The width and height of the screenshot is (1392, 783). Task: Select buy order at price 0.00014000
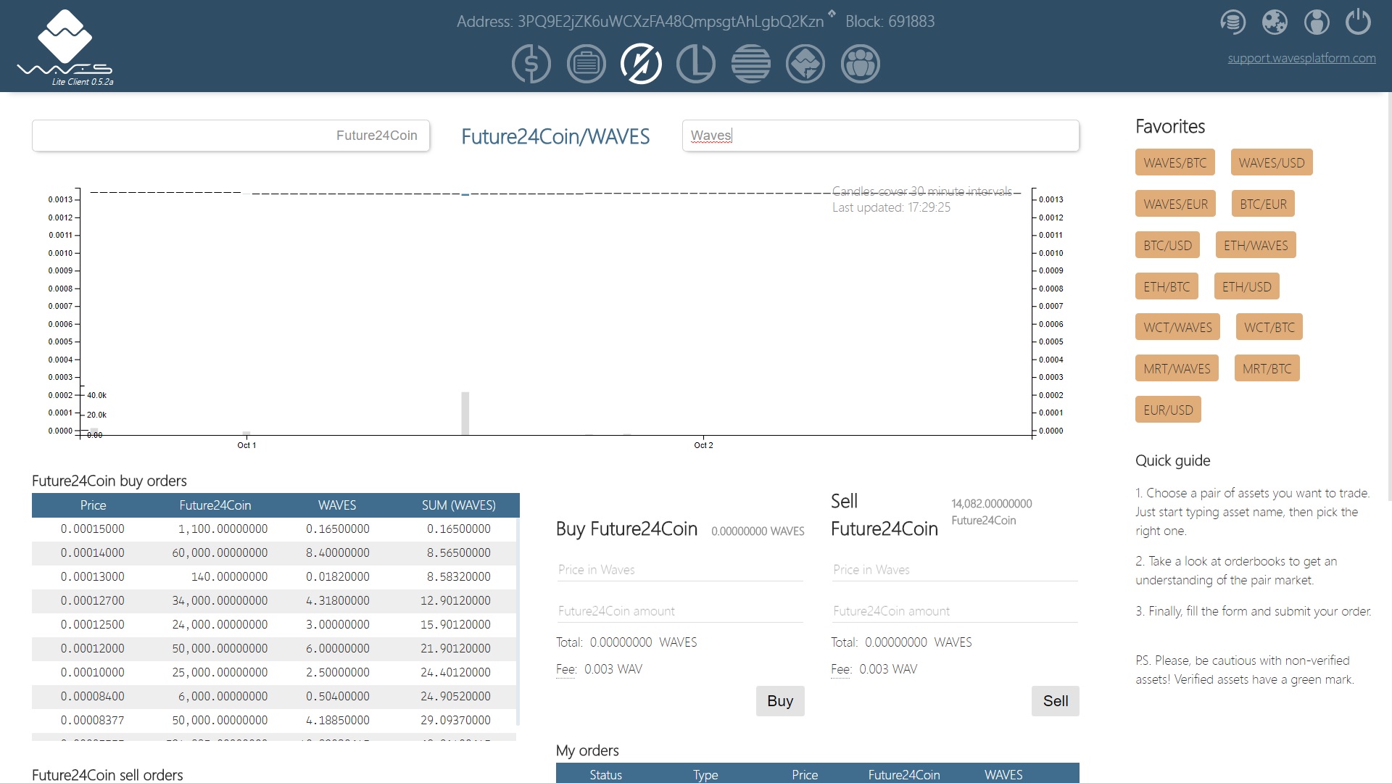tap(274, 553)
